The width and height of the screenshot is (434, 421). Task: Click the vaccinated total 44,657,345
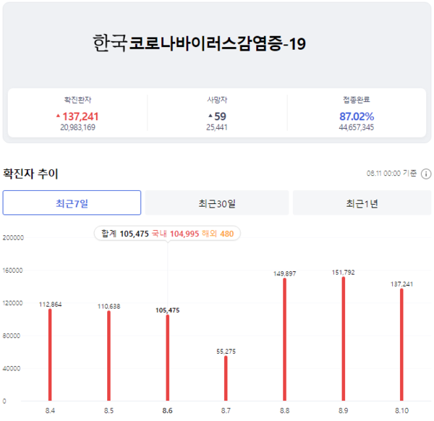pos(356,127)
